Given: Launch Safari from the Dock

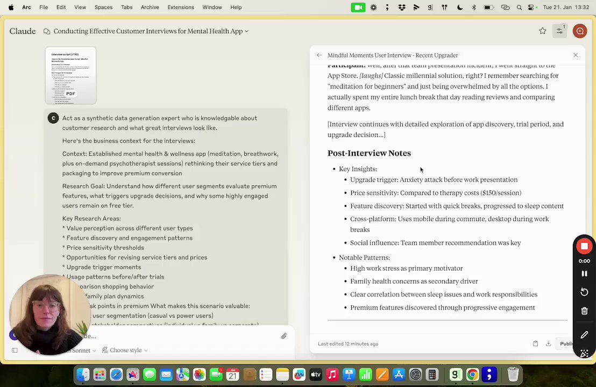Looking at the screenshot, I should (116, 375).
